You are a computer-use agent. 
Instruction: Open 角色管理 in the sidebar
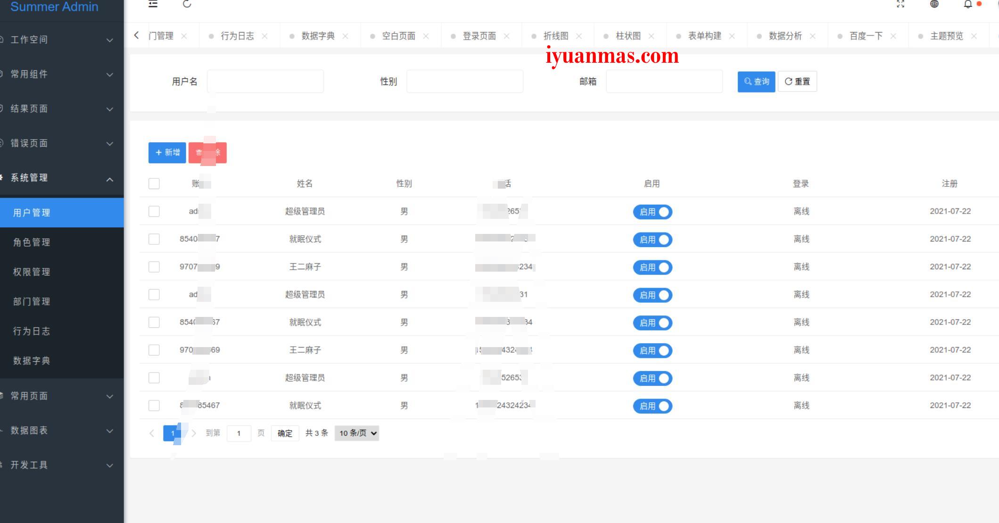[62, 242]
